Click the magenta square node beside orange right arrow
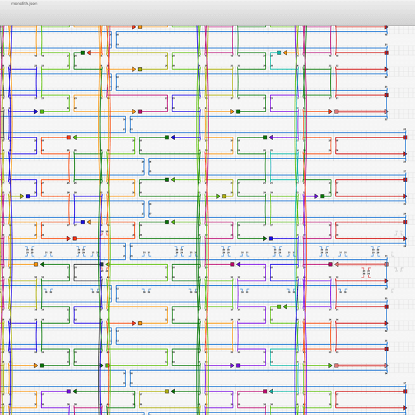This screenshot has height=415, width=415. click(x=140, y=112)
